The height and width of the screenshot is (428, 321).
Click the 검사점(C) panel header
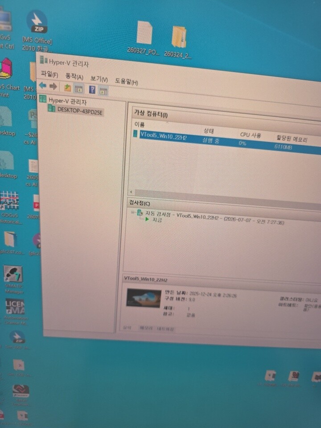point(140,203)
